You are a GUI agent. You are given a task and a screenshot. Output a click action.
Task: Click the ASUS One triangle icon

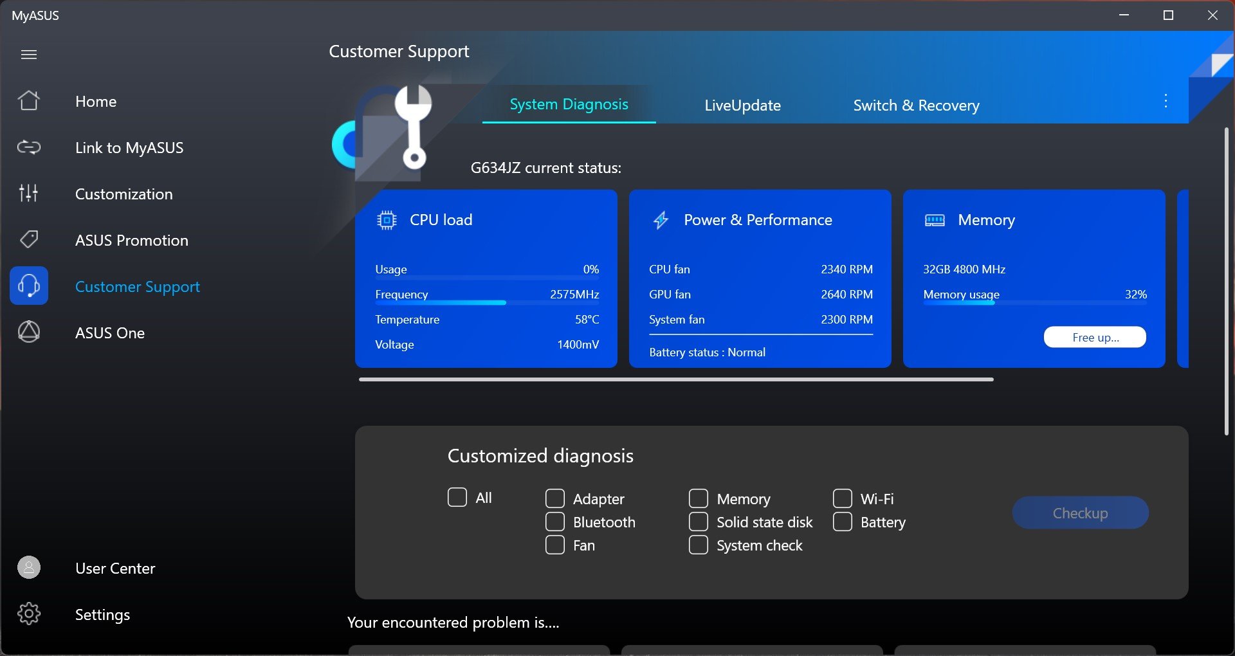pos(29,332)
